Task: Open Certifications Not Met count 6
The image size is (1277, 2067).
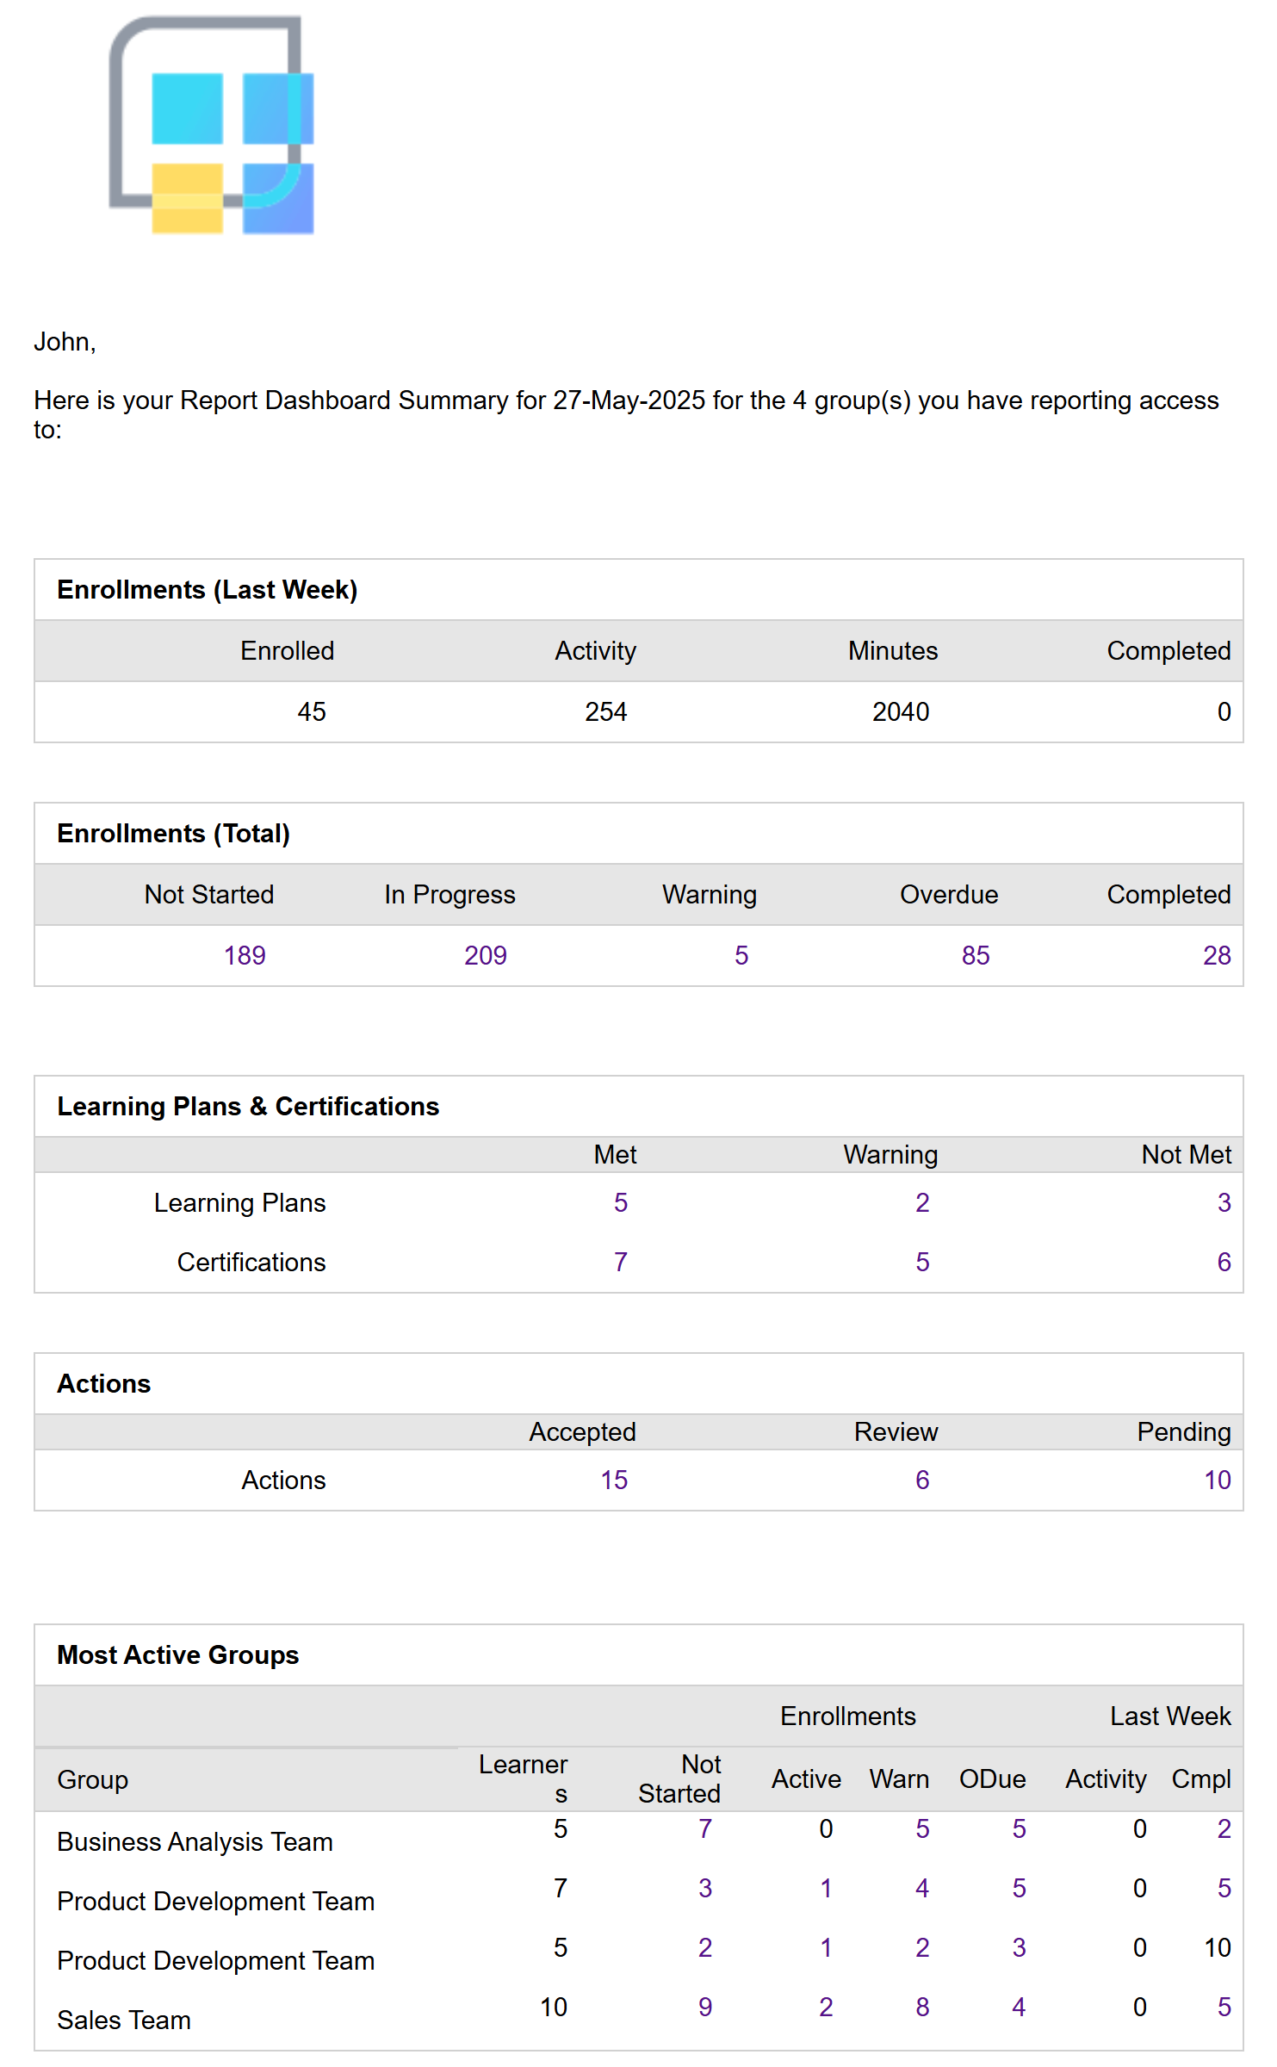Action: tap(1224, 1262)
